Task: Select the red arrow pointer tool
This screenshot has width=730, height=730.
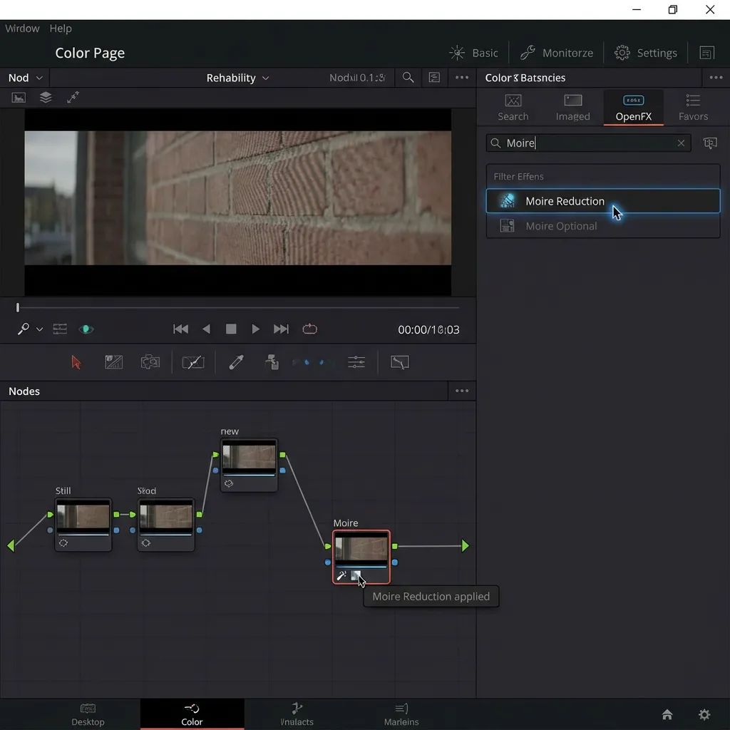Action: pyautogui.click(x=76, y=362)
